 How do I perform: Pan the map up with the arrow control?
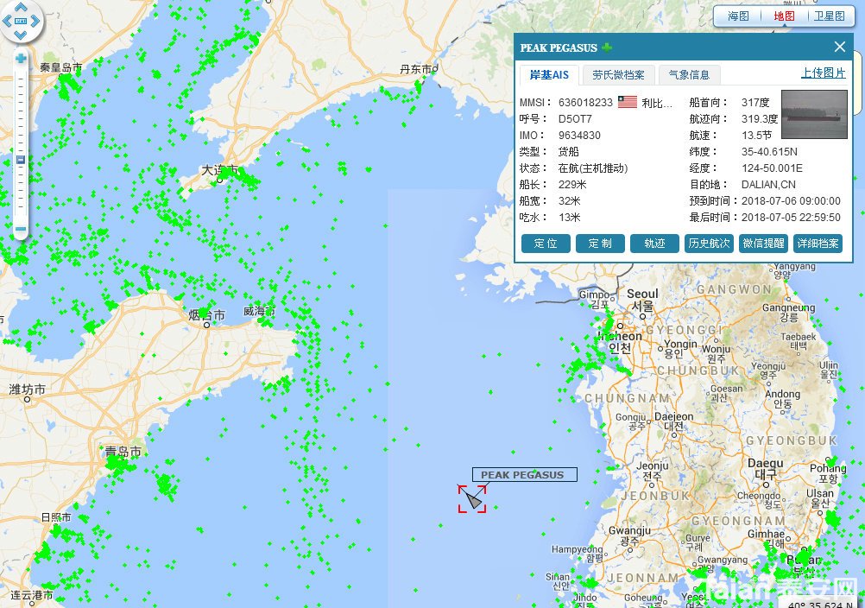[21, 7]
